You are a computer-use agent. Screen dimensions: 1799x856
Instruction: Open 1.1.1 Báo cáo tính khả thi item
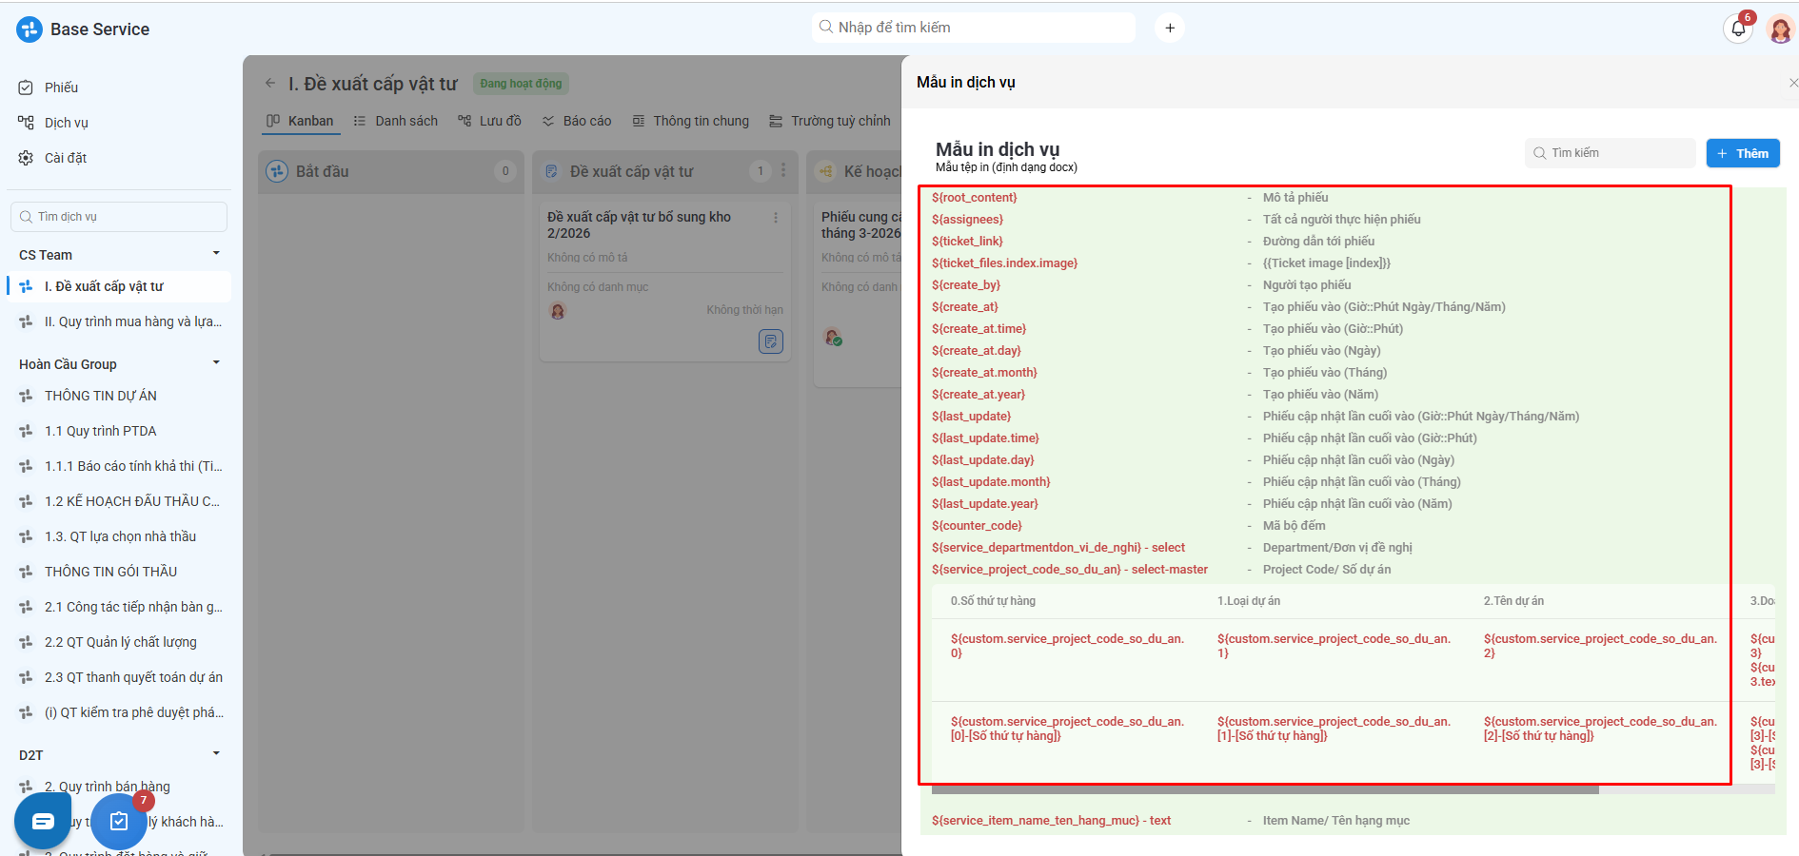(x=120, y=466)
